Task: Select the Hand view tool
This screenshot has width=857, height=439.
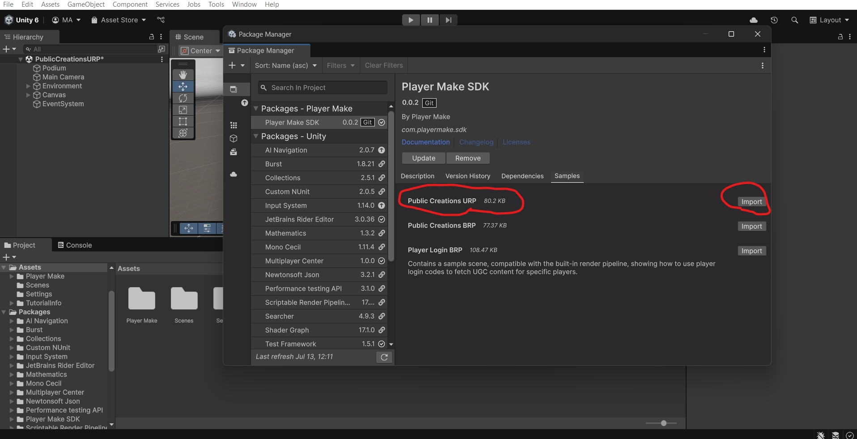Action: coord(183,75)
